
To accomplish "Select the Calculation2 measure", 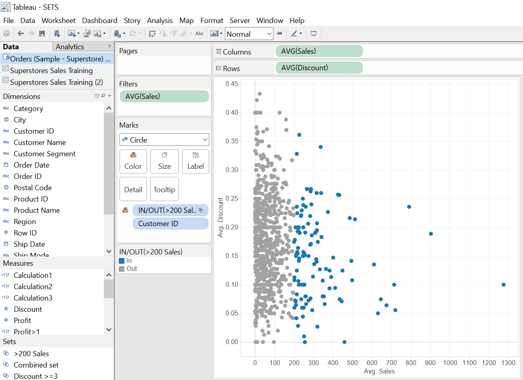I will pyautogui.click(x=33, y=286).
